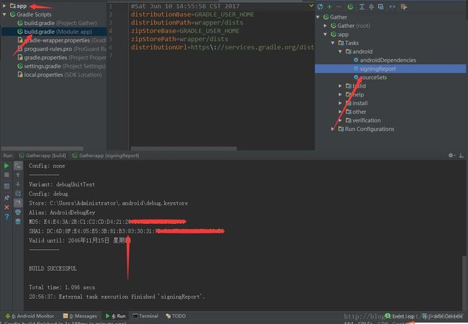Toggle scroll to end in Run console
The image size is (468, 324).
click(18, 203)
